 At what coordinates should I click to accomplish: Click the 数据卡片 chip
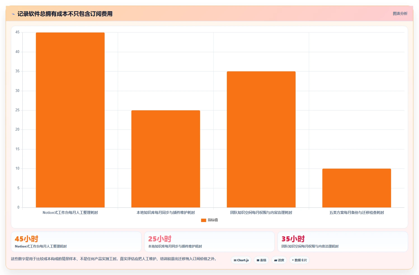tap(300, 260)
